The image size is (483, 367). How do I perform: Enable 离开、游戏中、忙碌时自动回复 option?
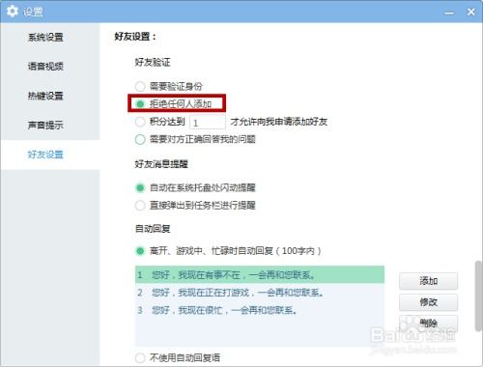[140, 251]
